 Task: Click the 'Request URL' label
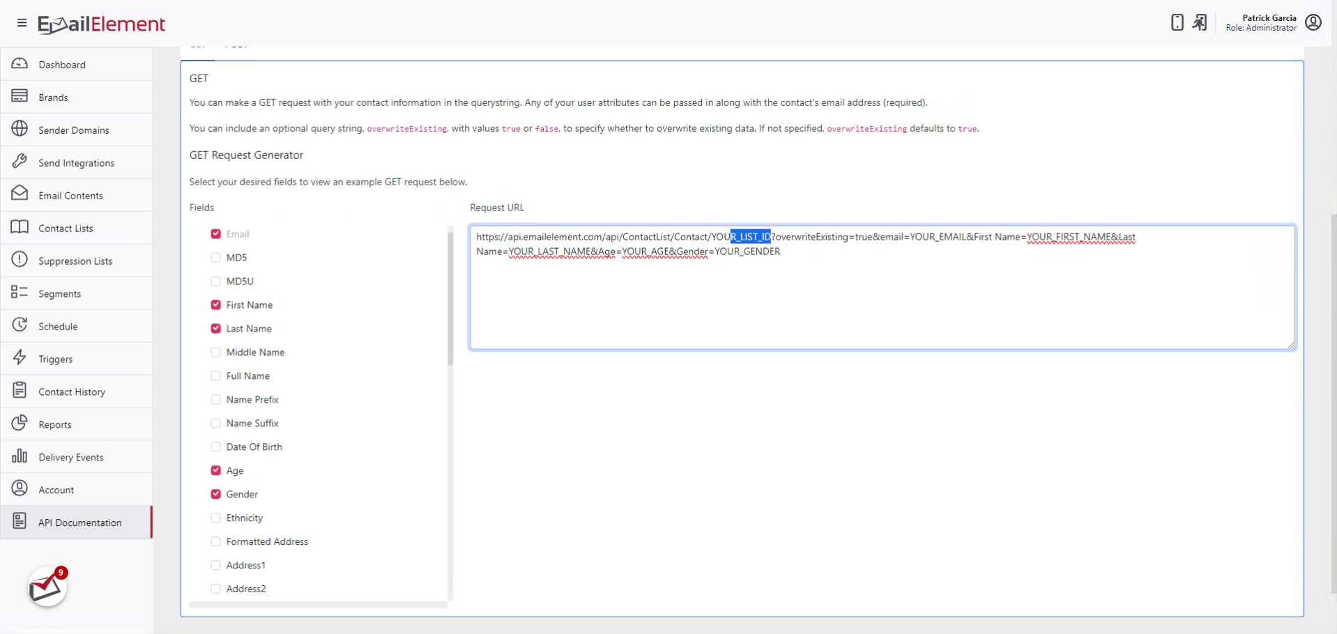coord(497,208)
